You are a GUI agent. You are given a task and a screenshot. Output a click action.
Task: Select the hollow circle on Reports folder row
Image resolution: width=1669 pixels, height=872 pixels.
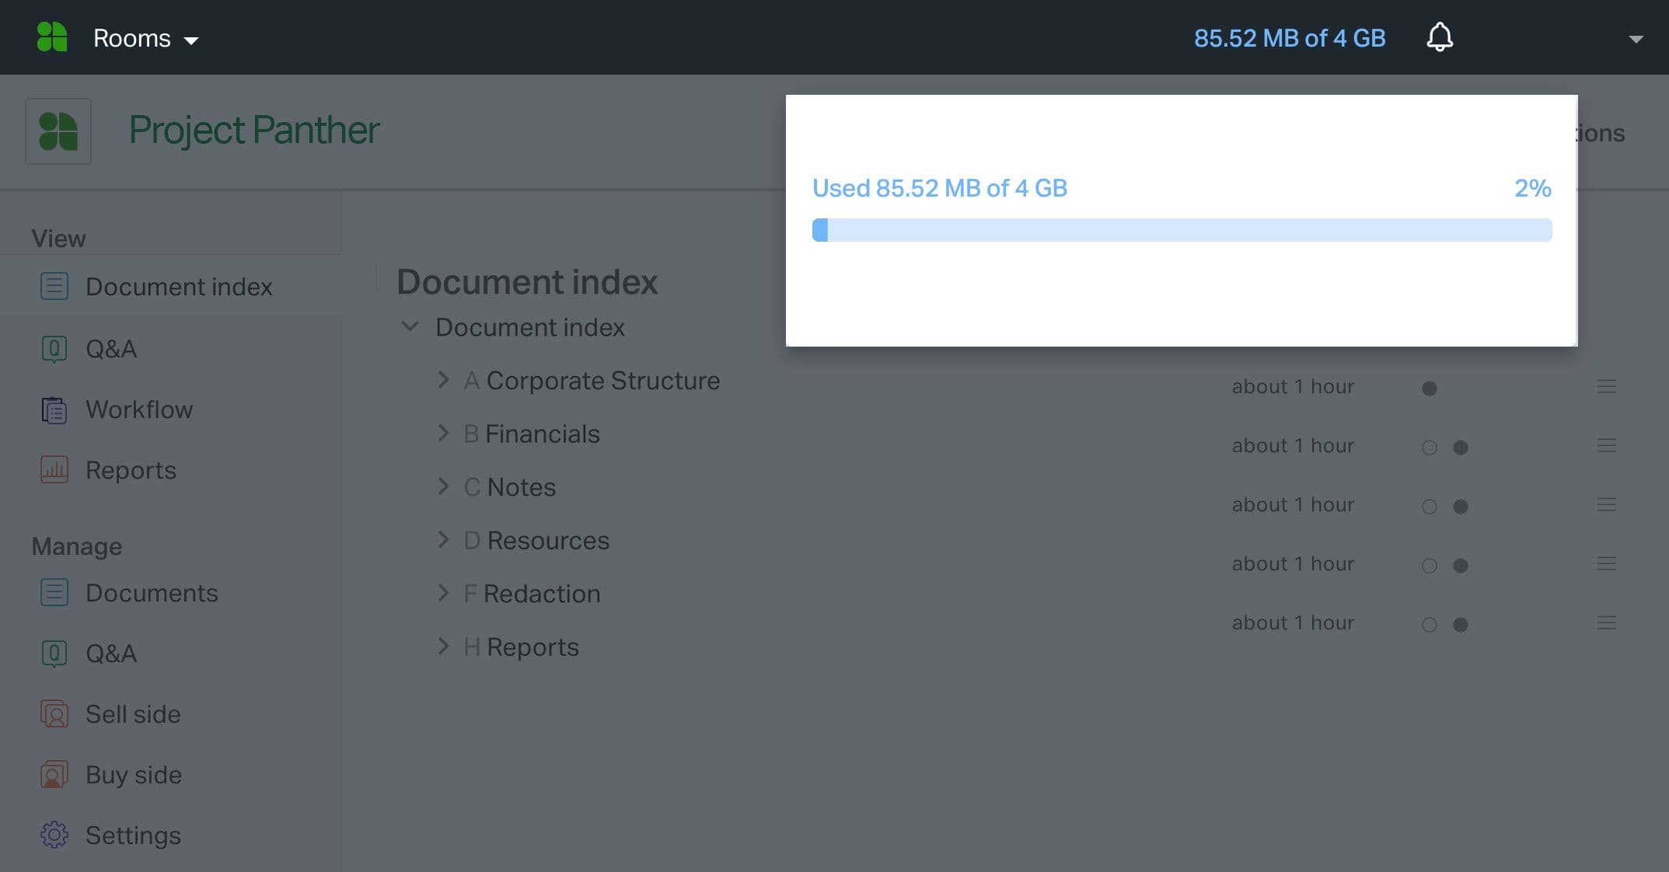(x=1429, y=624)
